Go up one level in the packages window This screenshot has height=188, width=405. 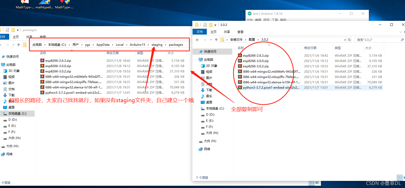click(19, 45)
